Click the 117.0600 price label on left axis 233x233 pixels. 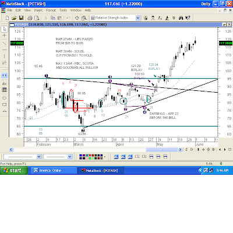pos(17,43)
